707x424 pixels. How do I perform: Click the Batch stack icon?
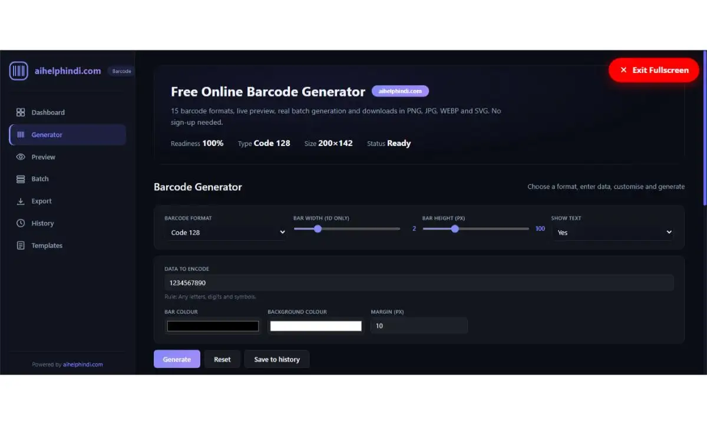[21, 179]
